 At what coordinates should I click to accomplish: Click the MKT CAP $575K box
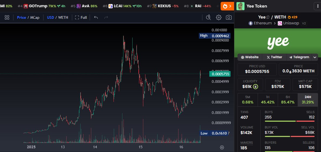(x=305, y=84)
